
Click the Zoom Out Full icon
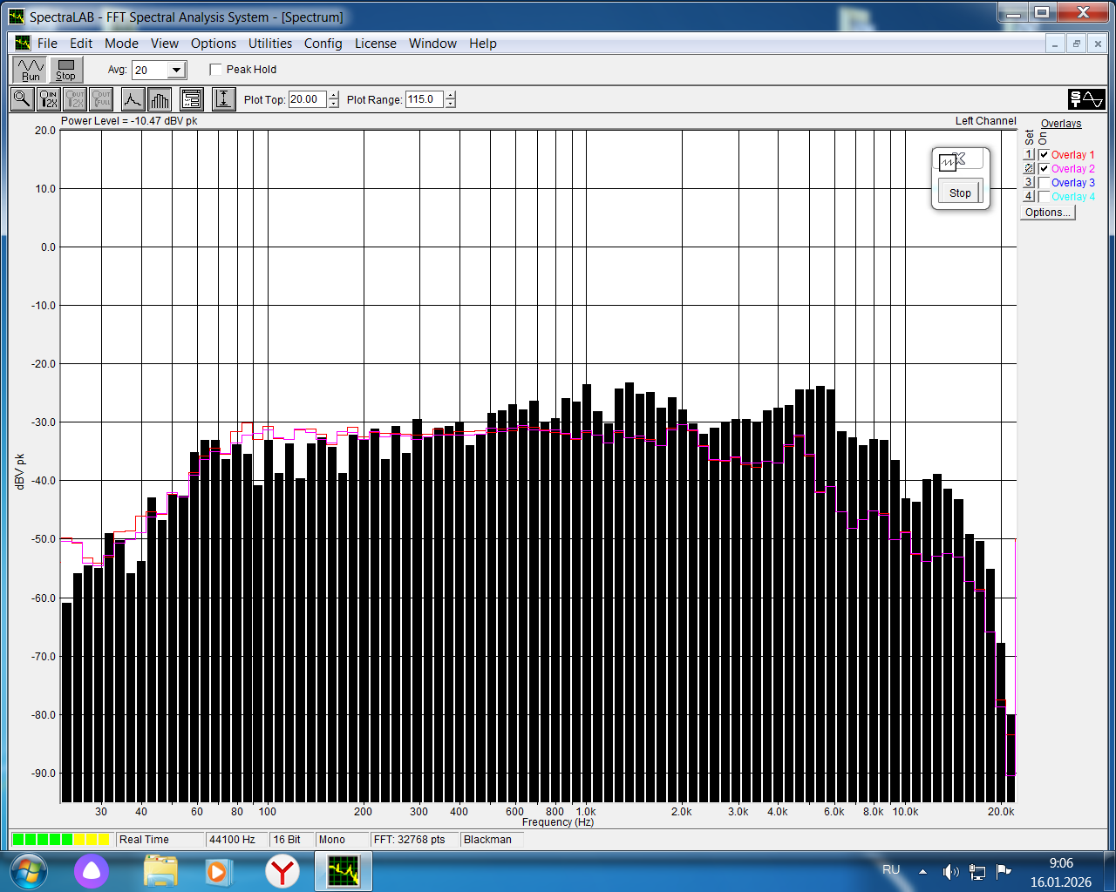[x=101, y=99]
